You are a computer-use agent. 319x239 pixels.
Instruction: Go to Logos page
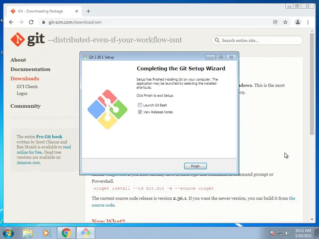point(22,93)
